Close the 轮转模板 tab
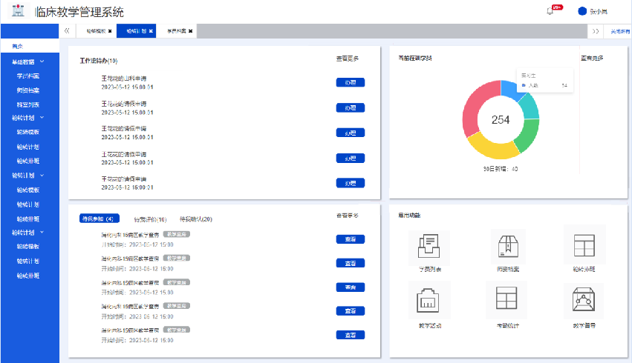Image resolution: width=632 pixels, height=363 pixels. point(110,31)
